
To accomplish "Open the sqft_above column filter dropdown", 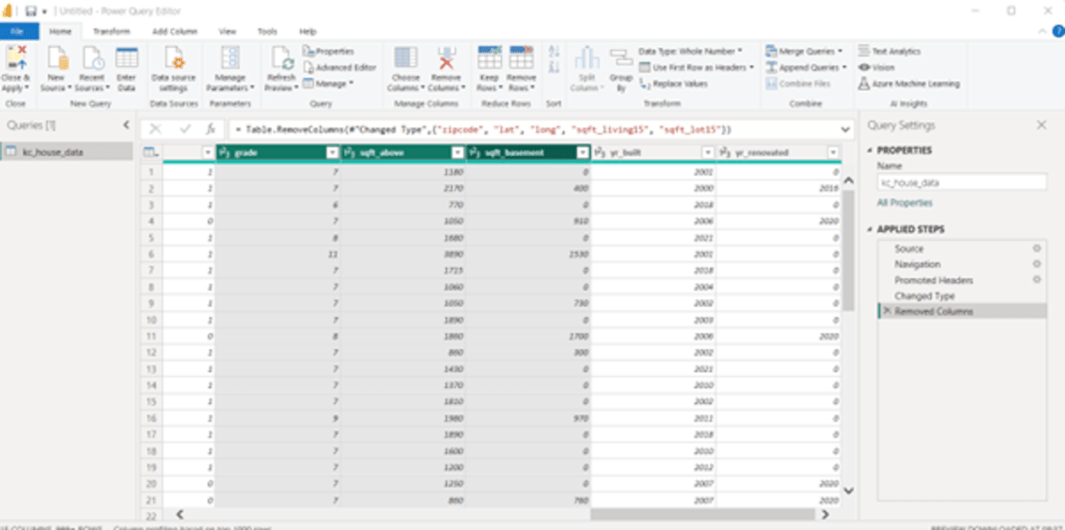I will click(x=458, y=152).
